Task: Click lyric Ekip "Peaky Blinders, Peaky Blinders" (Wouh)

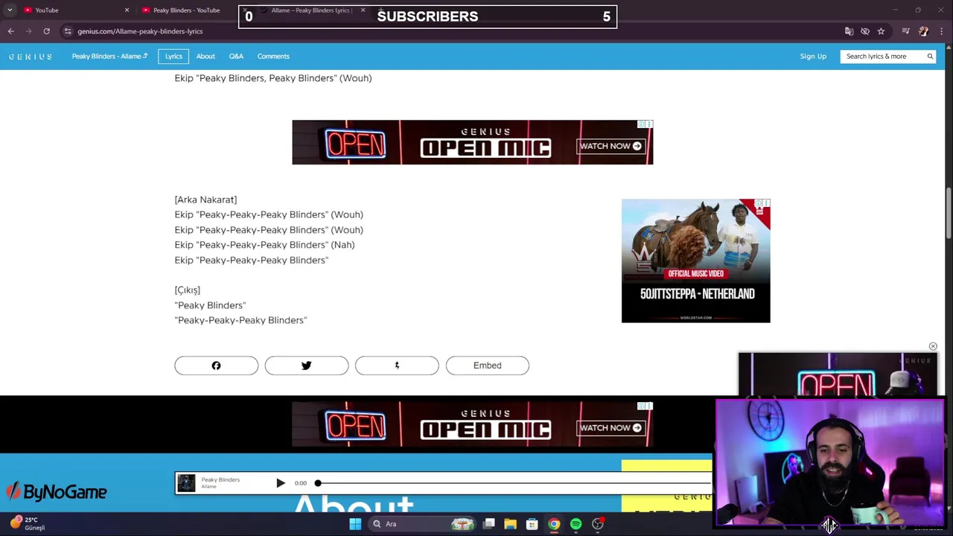Action: [272, 78]
